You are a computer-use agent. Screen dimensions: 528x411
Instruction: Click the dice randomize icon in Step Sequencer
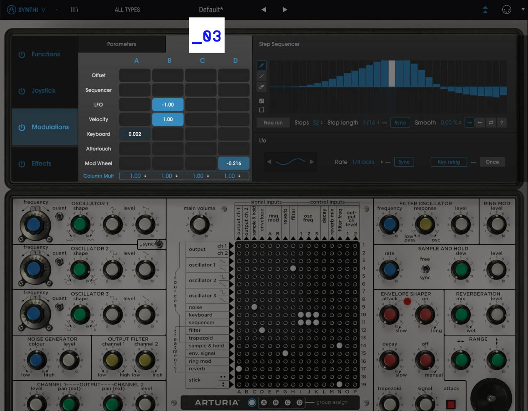pyautogui.click(x=262, y=101)
